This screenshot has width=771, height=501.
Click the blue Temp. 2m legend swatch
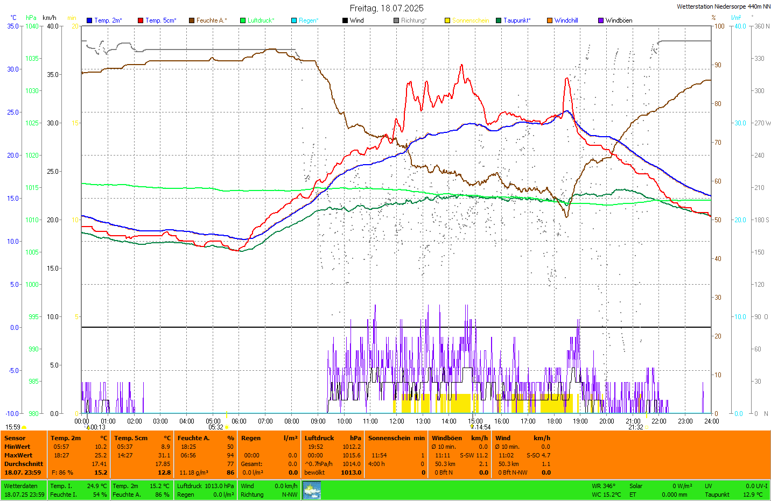pyautogui.click(x=89, y=20)
